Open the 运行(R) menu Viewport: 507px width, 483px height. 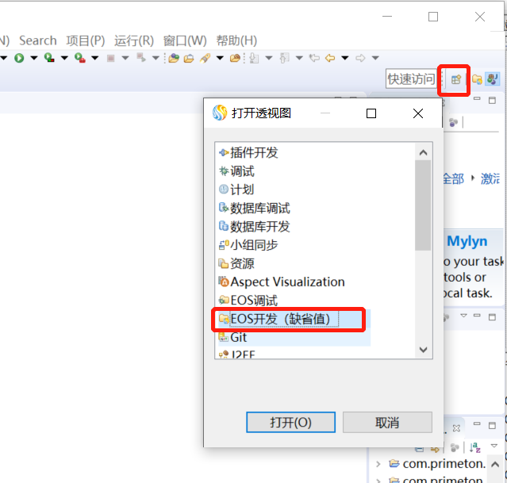tap(134, 40)
